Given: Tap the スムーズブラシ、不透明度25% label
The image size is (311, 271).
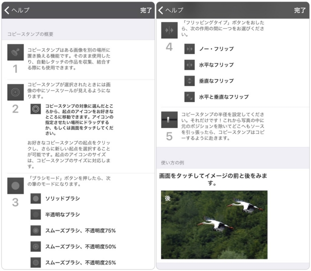Looking at the screenshot, I should point(81,263).
